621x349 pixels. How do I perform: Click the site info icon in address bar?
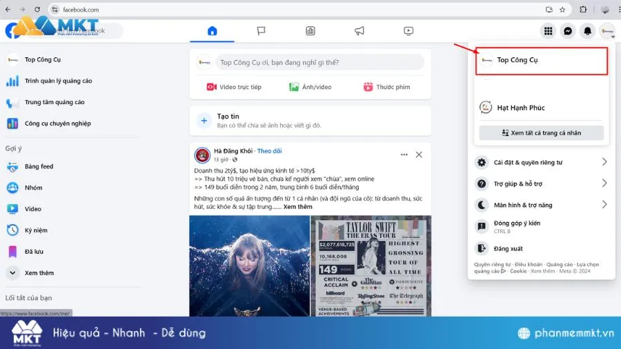(55, 10)
